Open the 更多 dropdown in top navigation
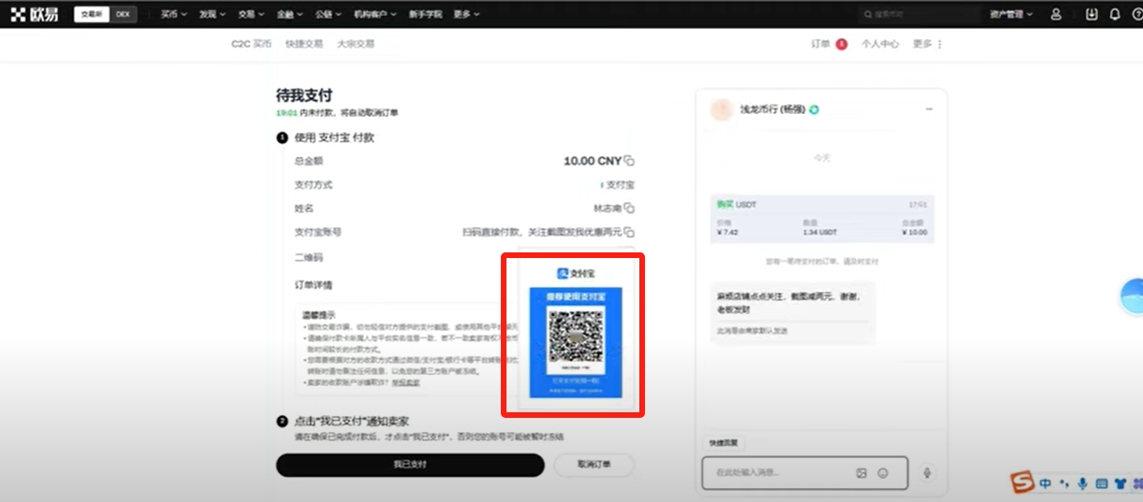The height and width of the screenshot is (502, 1143). point(466,15)
